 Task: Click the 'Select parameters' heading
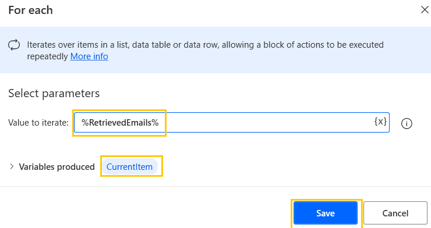pos(54,93)
